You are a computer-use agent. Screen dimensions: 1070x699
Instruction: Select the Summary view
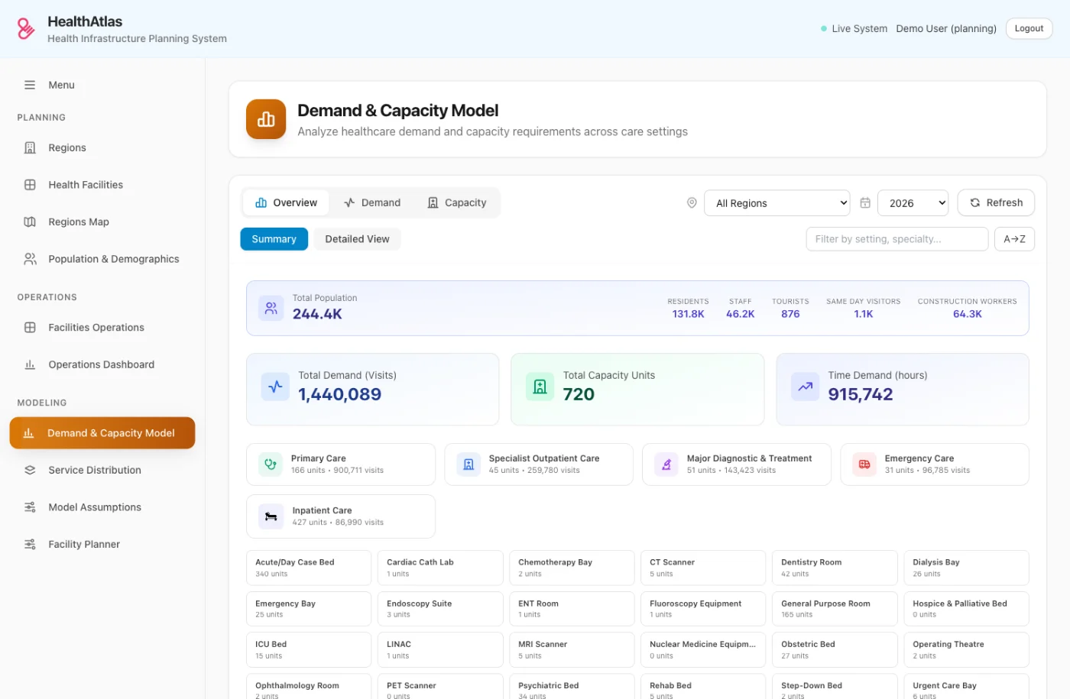coord(274,239)
